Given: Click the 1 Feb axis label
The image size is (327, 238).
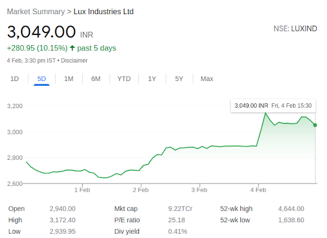Looking at the screenshot, I should (x=82, y=190).
